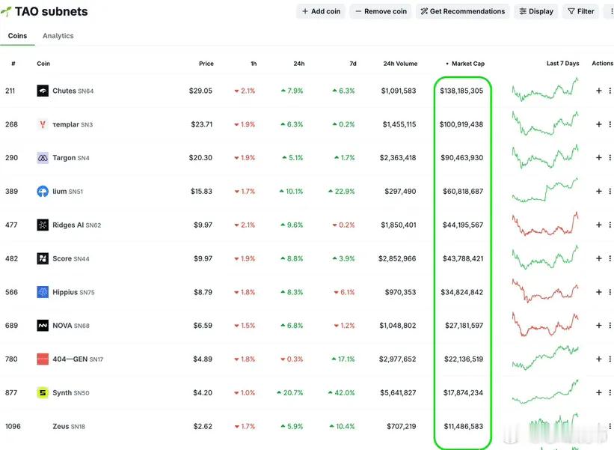Click the Chutes SN64 coin icon

click(x=42, y=91)
